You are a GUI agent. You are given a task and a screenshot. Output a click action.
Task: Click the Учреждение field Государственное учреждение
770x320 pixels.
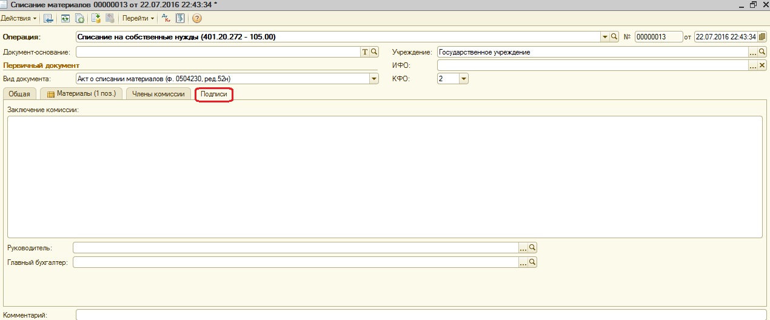(x=593, y=52)
